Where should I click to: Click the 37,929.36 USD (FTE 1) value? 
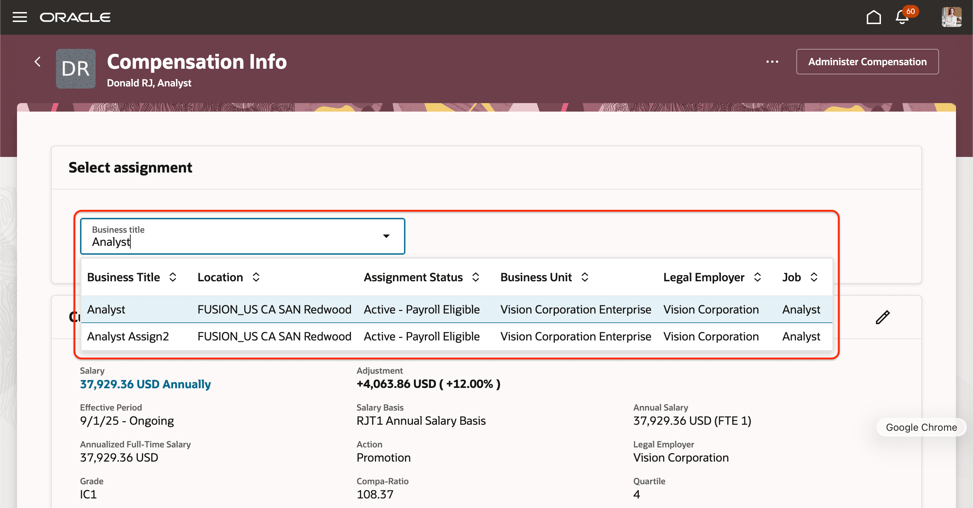[x=692, y=421]
